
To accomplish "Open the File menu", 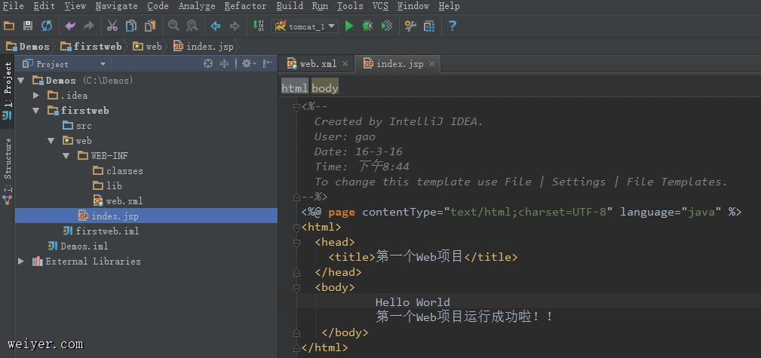I will 13,6.
